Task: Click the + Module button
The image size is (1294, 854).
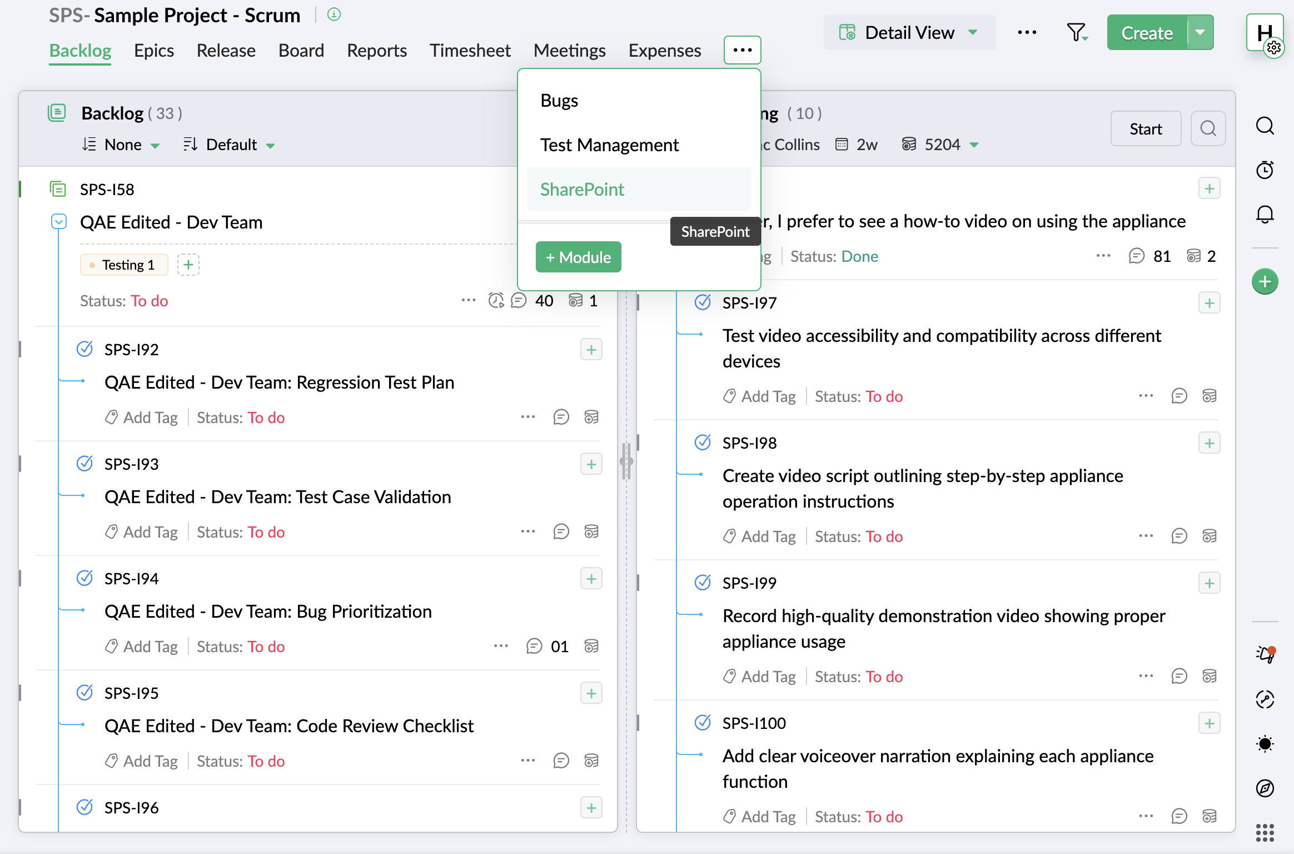Action: (x=578, y=257)
